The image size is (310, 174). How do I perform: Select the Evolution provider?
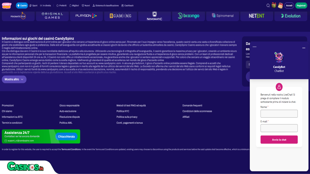pyautogui.click(x=291, y=16)
